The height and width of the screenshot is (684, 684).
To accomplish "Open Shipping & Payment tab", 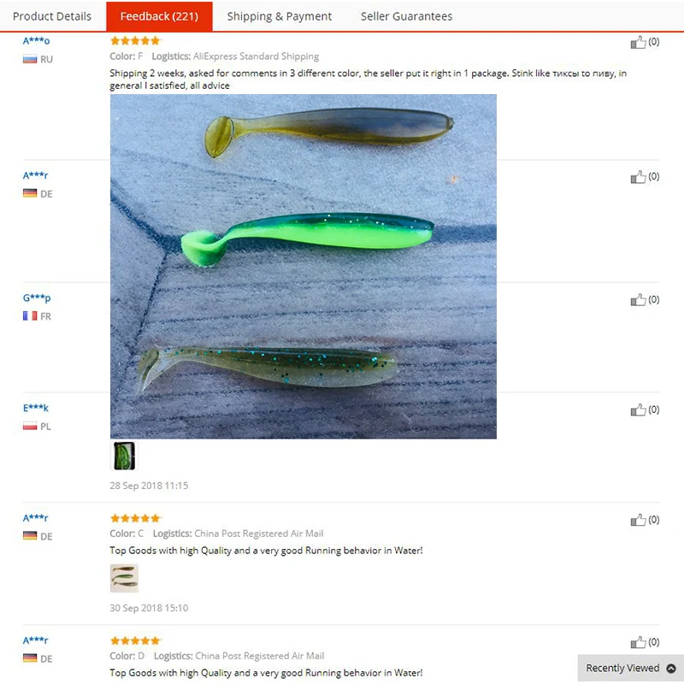I will coord(280,16).
